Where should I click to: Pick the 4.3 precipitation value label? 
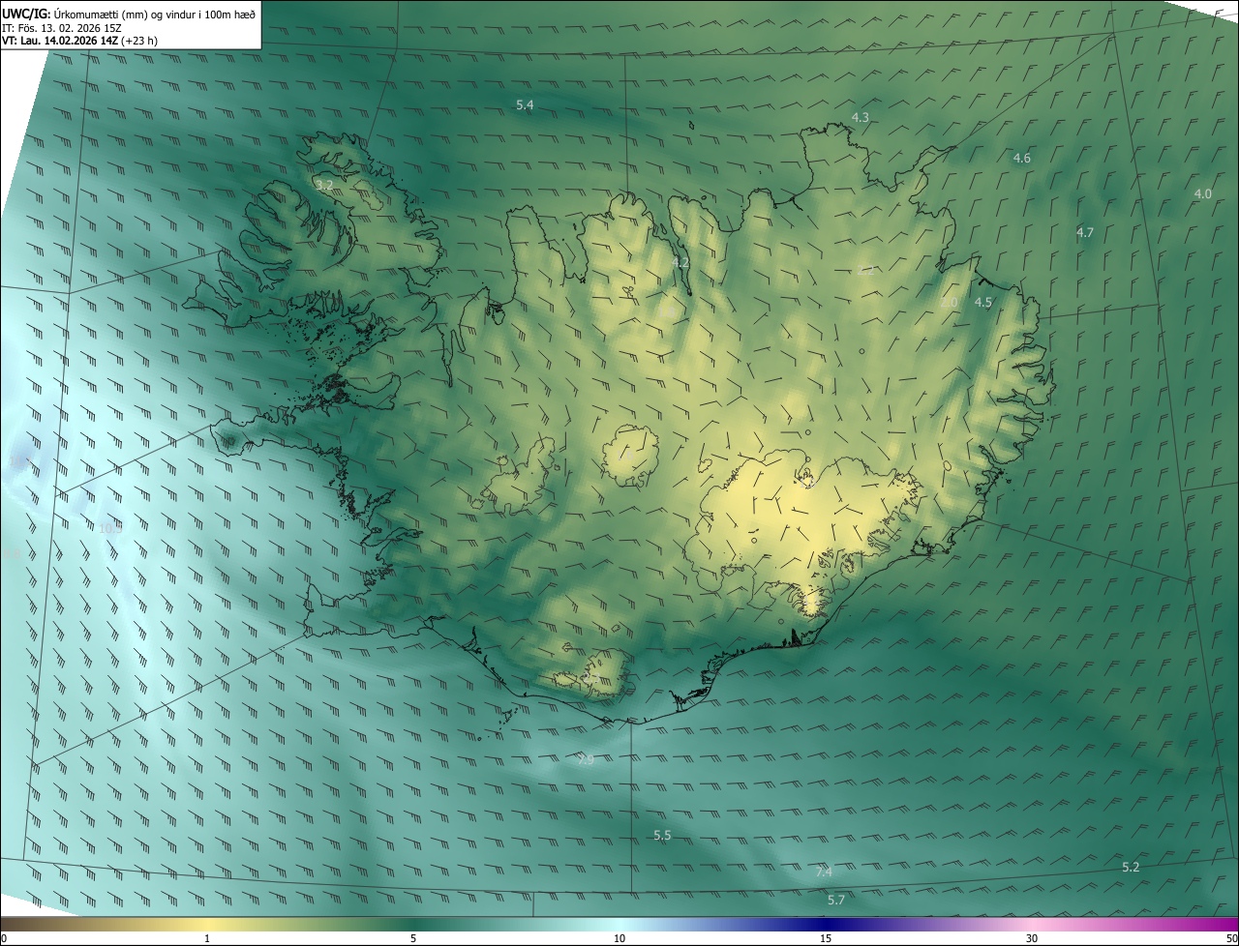coord(860,117)
